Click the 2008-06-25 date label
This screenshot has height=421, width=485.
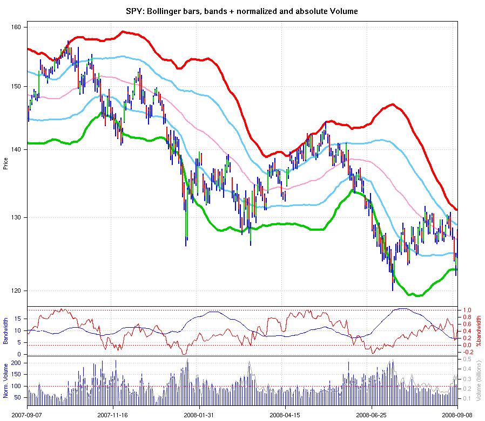371,415
